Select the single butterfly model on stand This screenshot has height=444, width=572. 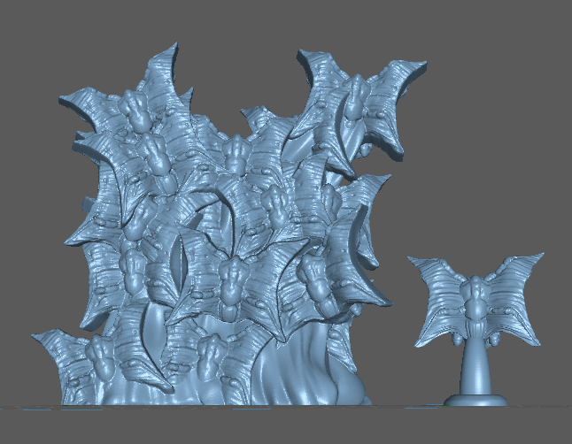[476, 310]
